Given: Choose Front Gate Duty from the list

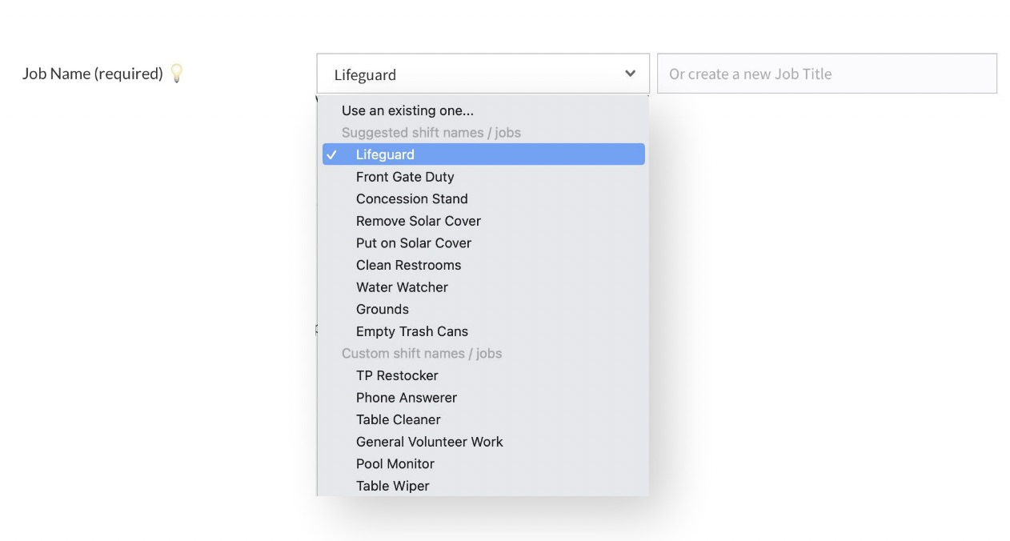Looking at the screenshot, I should point(405,177).
